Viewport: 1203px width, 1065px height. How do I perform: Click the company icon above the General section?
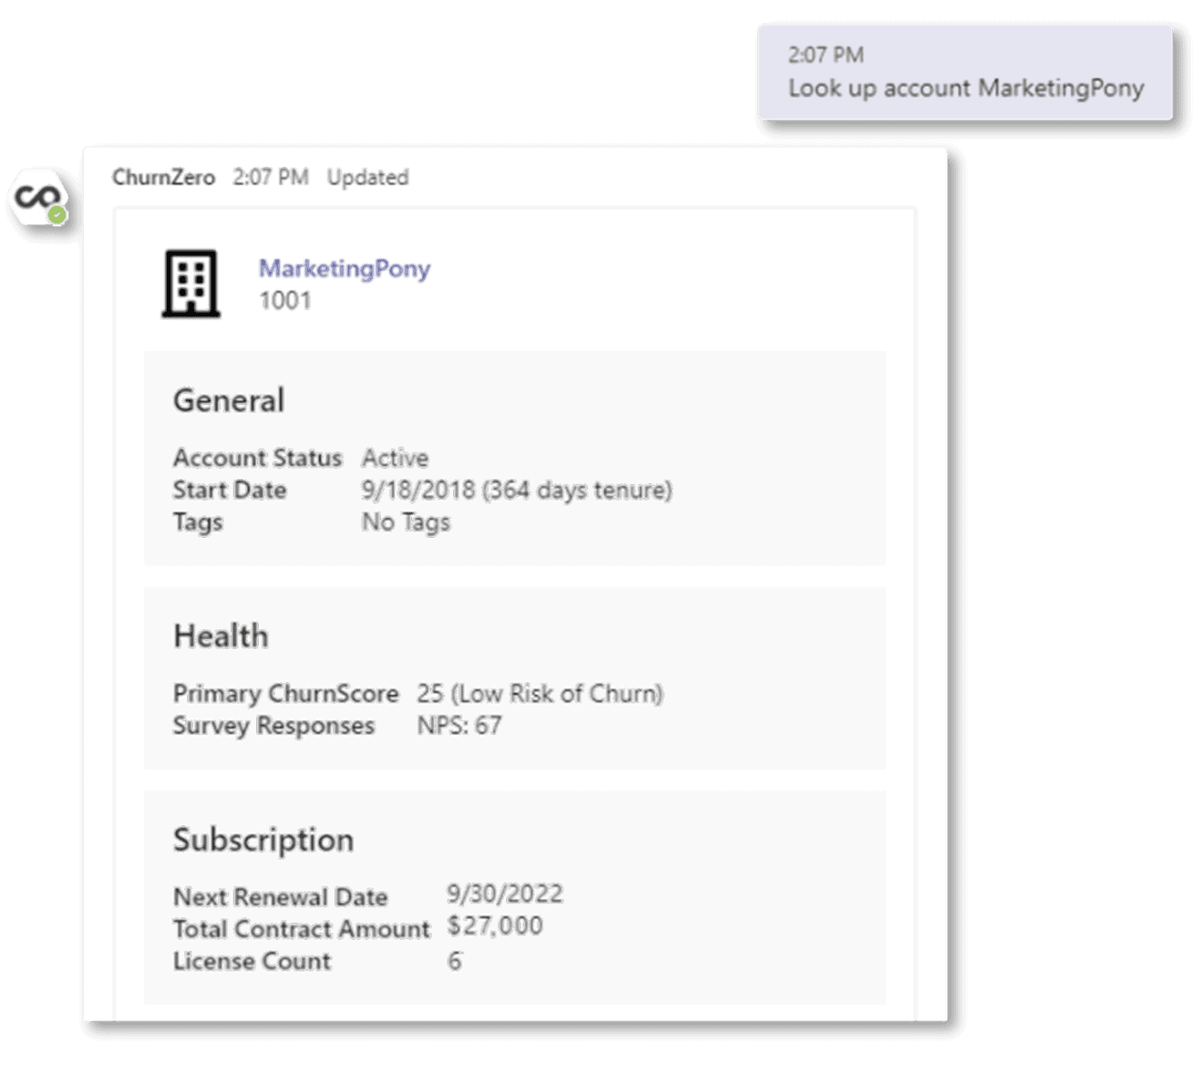click(190, 283)
